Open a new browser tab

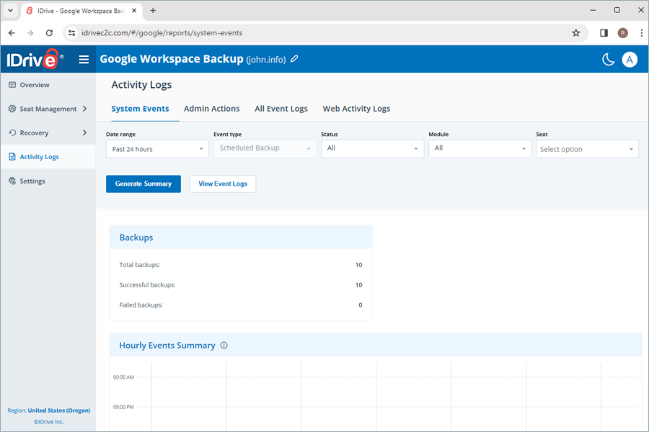click(153, 11)
